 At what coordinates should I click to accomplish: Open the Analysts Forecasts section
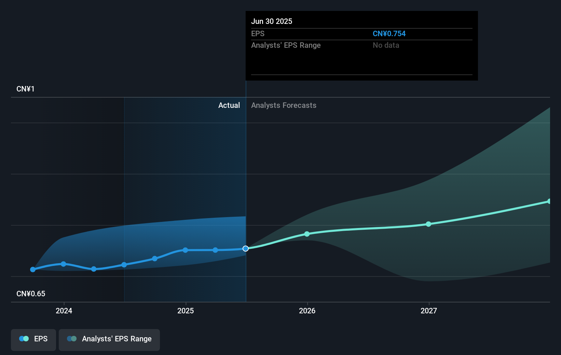pyautogui.click(x=284, y=105)
